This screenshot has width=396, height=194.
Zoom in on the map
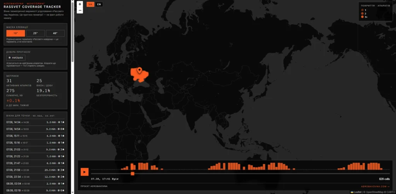(80, 4)
